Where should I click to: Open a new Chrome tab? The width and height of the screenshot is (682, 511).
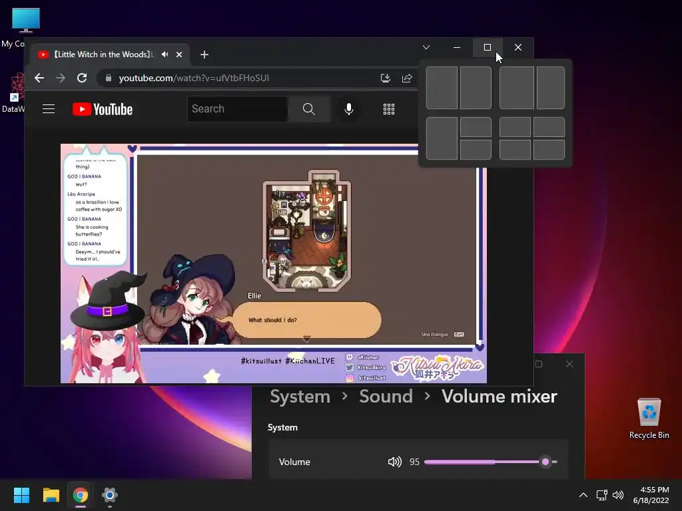click(x=204, y=55)
